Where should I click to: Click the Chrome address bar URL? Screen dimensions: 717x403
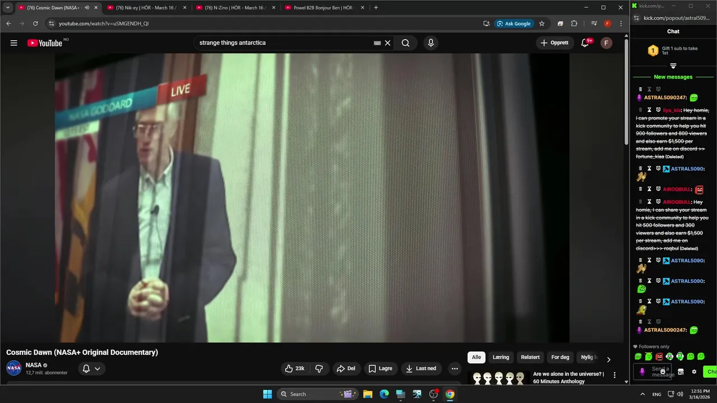(103, 24)
